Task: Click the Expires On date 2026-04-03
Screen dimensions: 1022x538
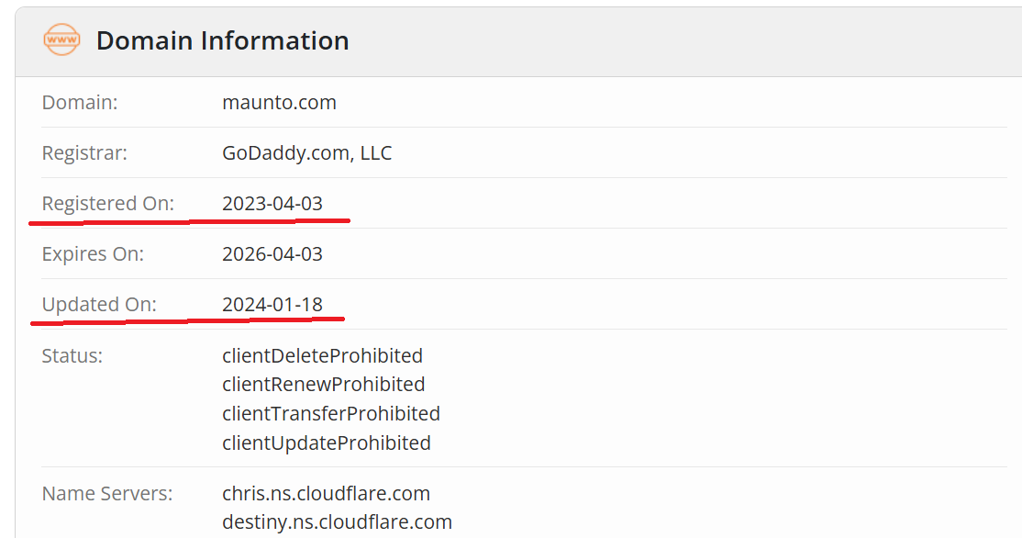Action: pos(272,254)
